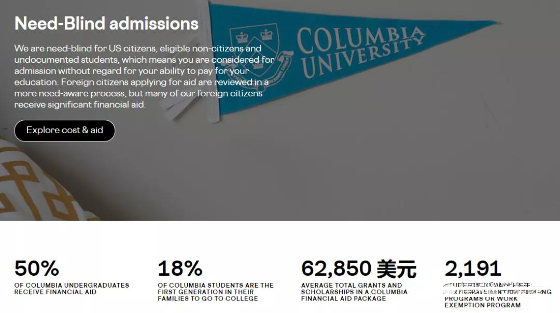Click the 50% statistic figure
The image size is (560, 313).
[37, 268]
